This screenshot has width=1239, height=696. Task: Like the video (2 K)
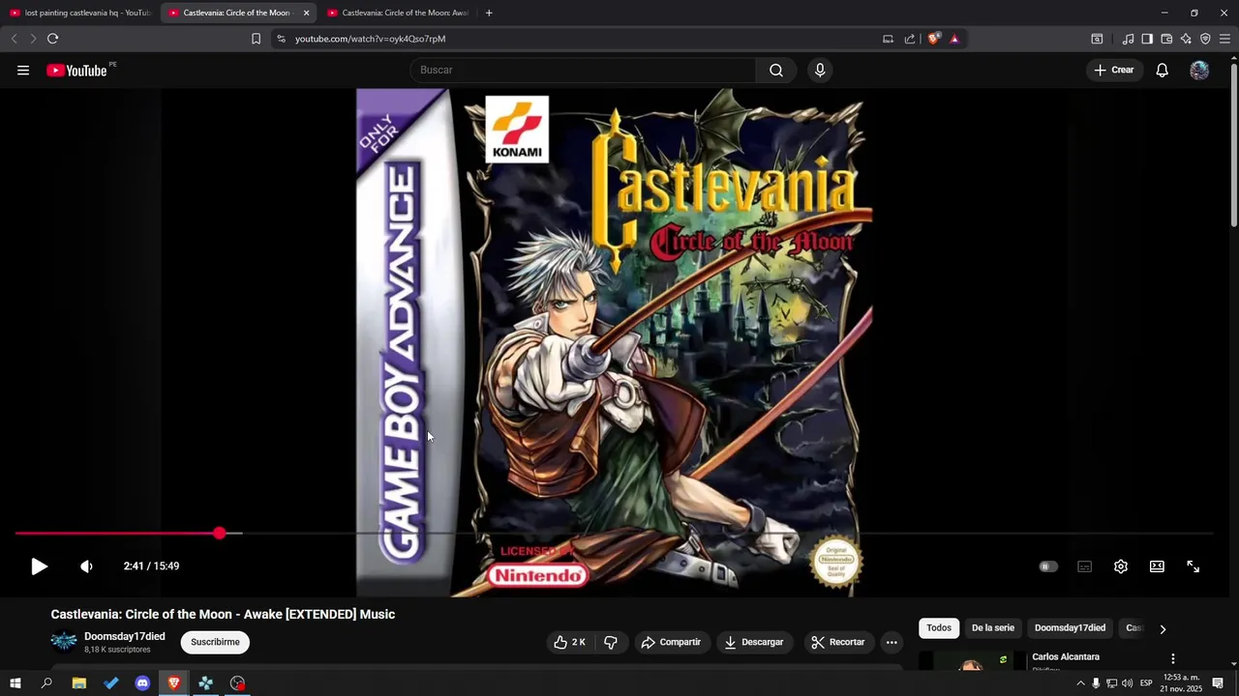569,642
